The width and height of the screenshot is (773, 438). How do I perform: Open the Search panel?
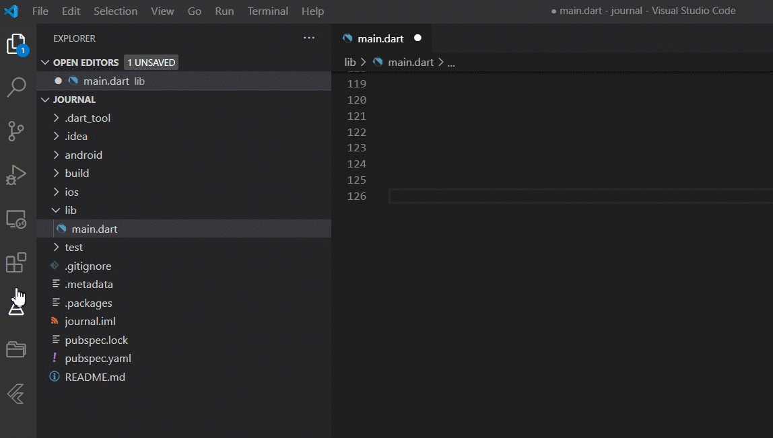pyautogui.click(x=16, y=87)
